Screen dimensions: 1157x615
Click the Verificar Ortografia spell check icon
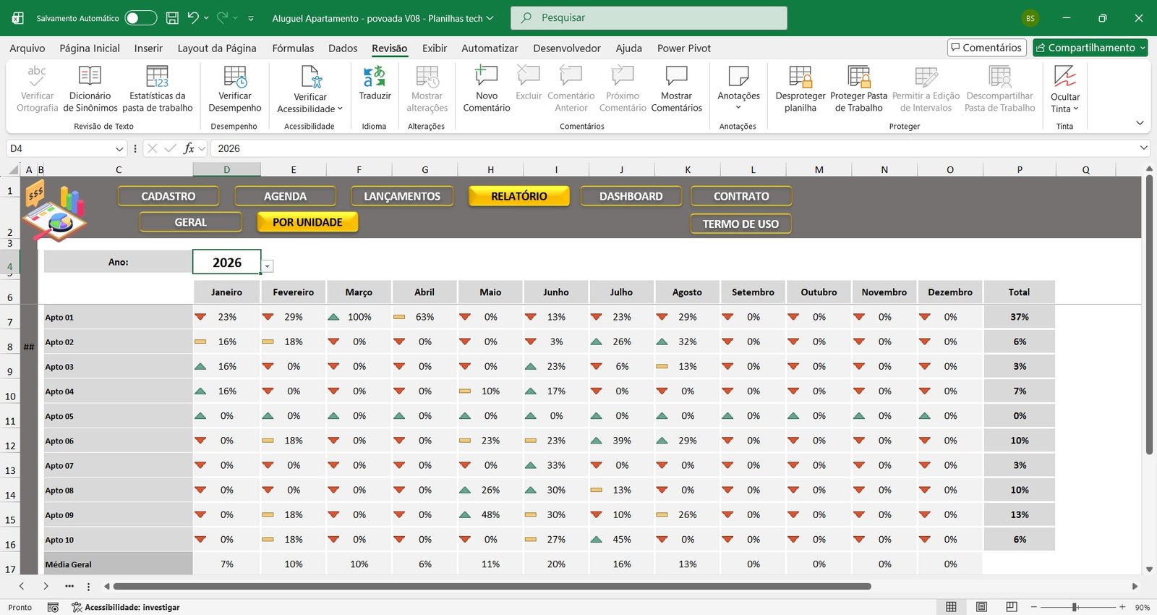[x=37, y=76]
